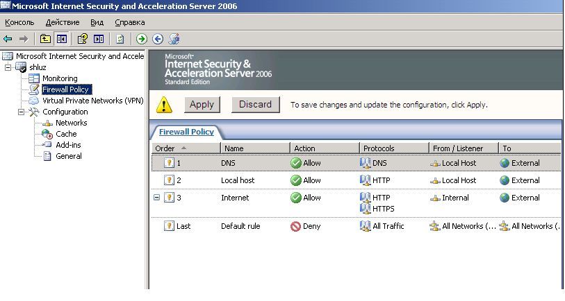Open Networks under Configuration
The image size is (565, 301).
coord(72,123)
